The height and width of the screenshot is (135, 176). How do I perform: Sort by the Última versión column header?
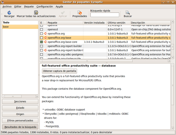pos(118,23)
